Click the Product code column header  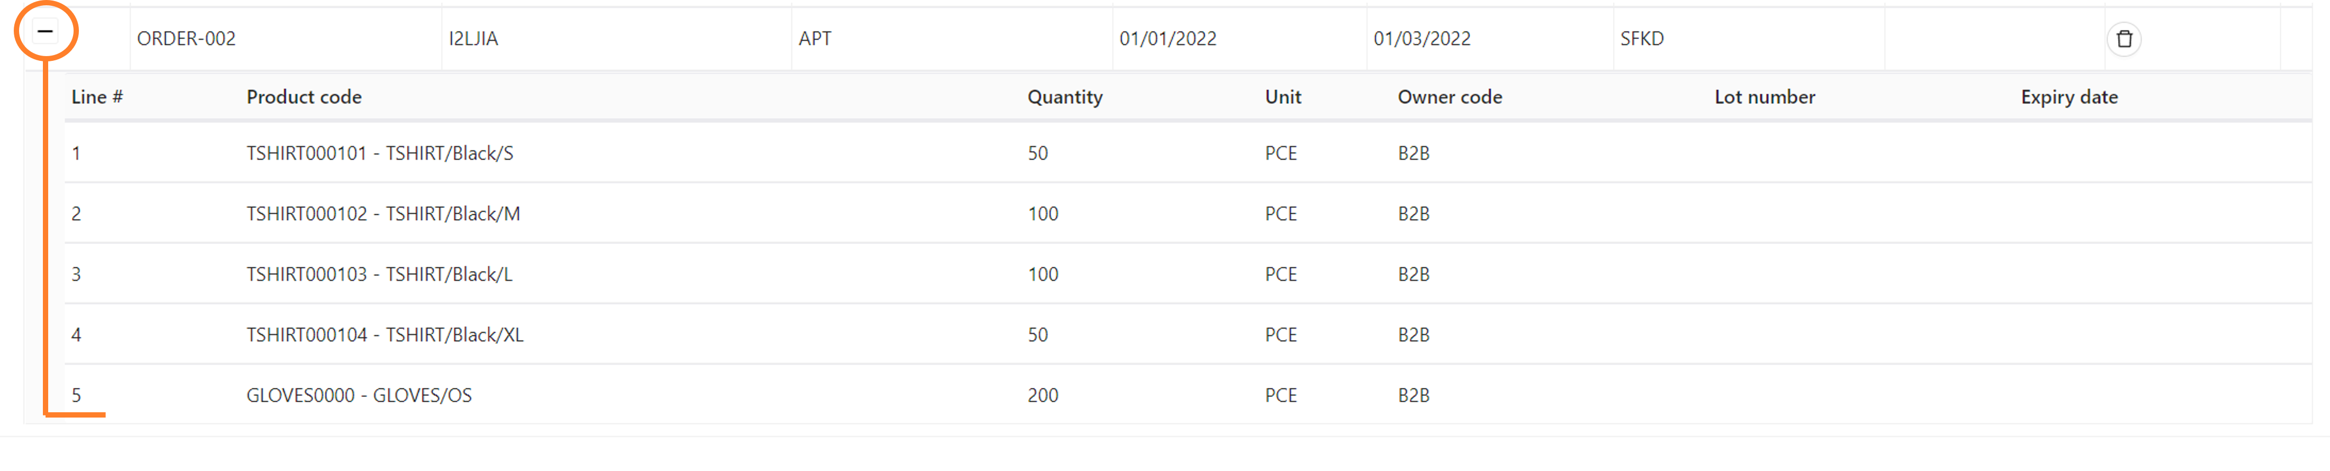tap(304, 97)
